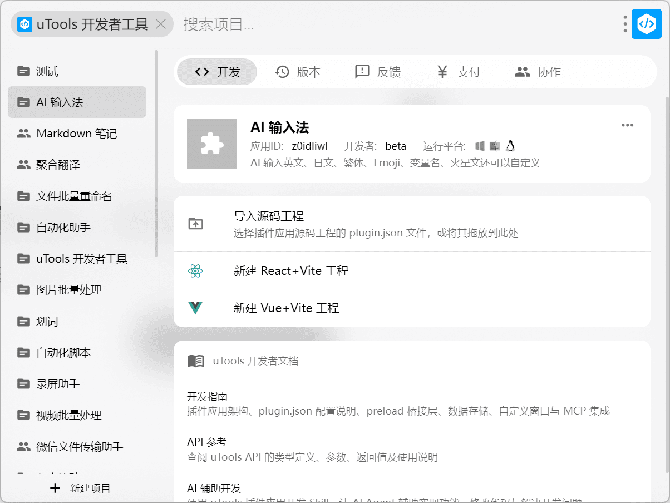The image size is (670, 503).
Task: Remove the uTools 开发者工具 tag with X
Action: [161, 24]
